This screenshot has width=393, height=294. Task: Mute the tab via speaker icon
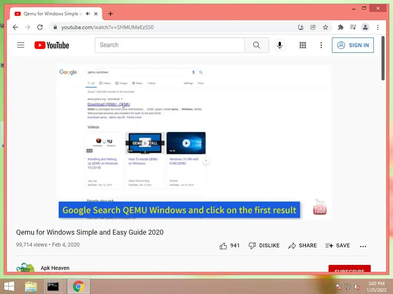tap(88, 14)
